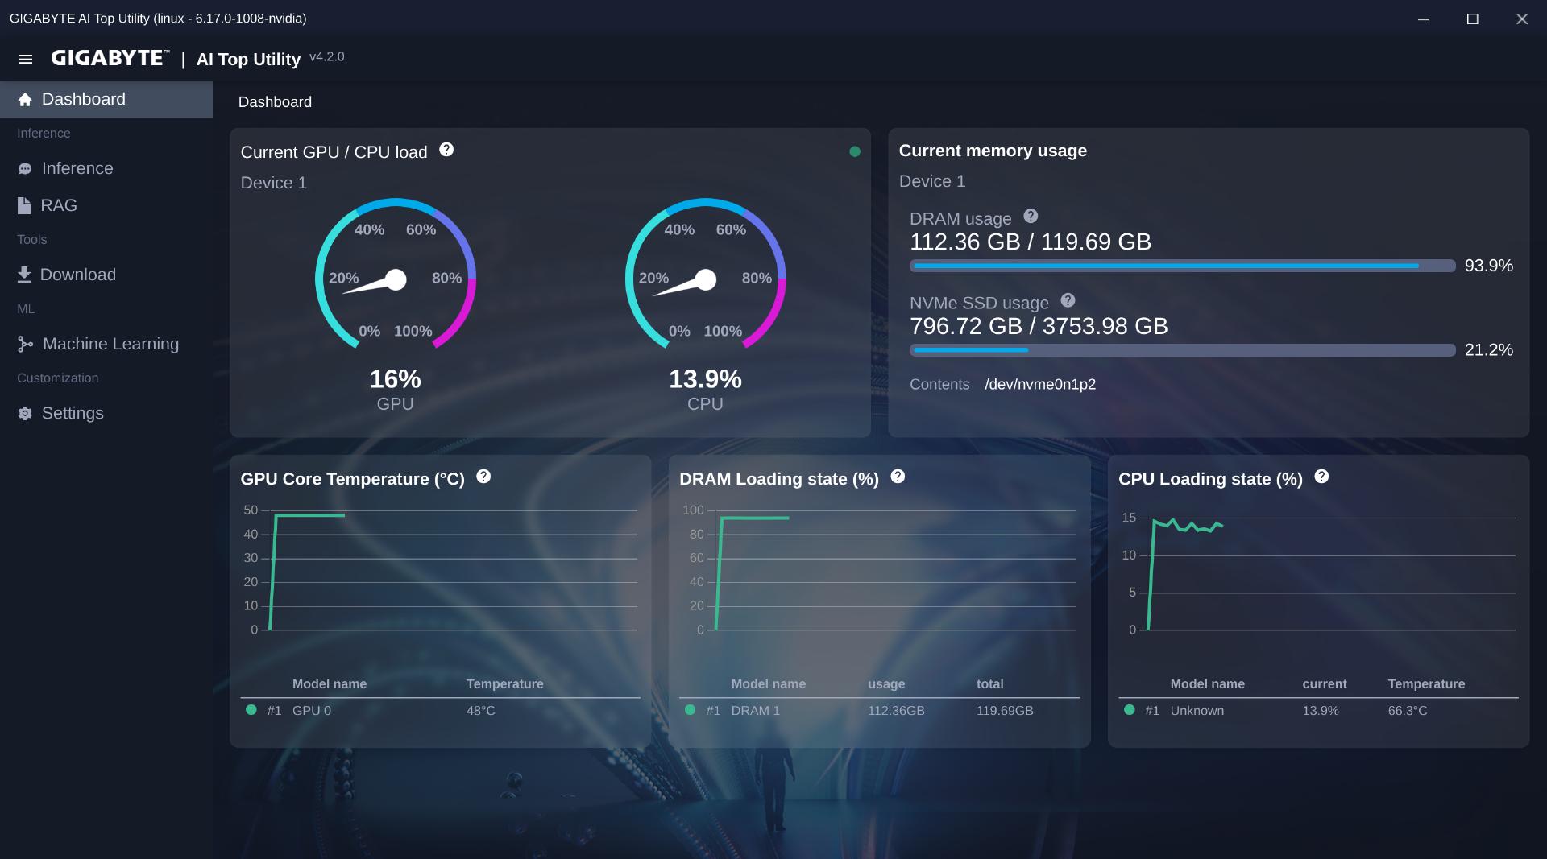Screen dimensions: 1547x859
Task: Click the DRAM Loading state line chart
Action: [879, 570]
